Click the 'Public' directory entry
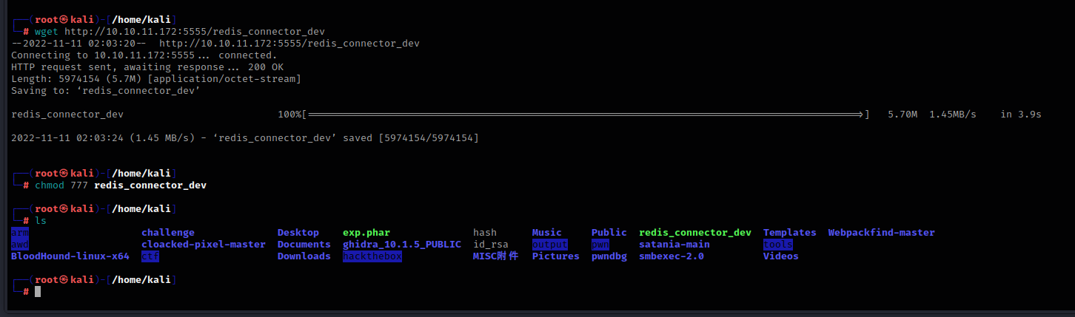The height and width of the screenshot is (317, 1075). pos(609,233)
